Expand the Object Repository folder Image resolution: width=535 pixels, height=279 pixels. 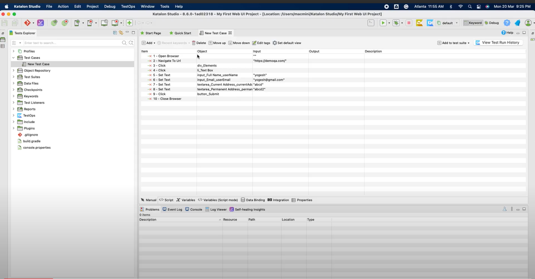(x=13, y=70)
